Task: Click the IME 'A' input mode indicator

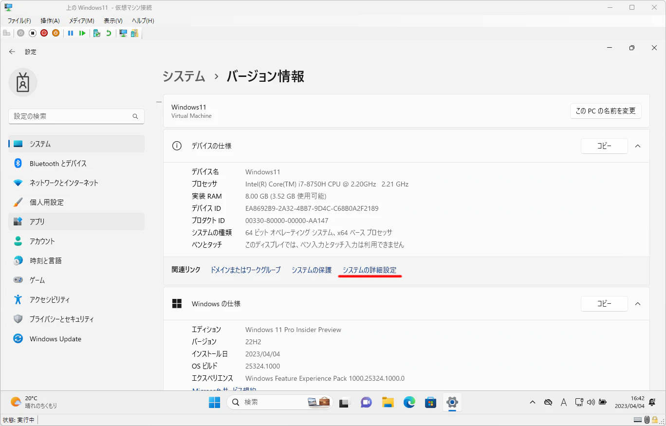Action: coord(564,402)
